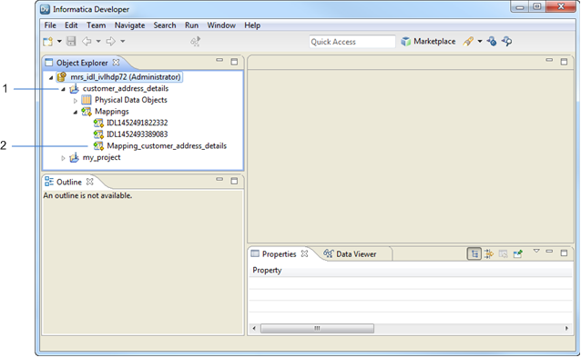This screenshot has height=357, width=581.
Task: Minimize the Outline panel
Action: [x=219, y=179]
